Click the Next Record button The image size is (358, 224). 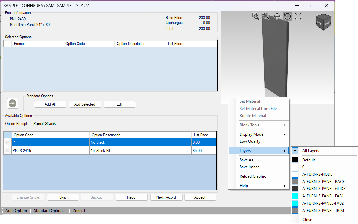point(166,197)
